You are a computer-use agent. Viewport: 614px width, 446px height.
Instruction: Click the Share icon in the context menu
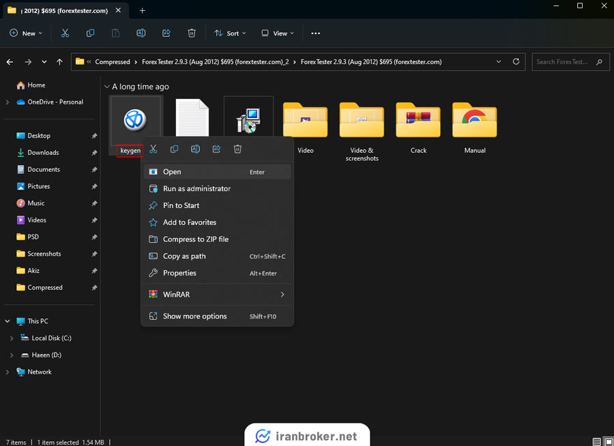pos(216,149)
